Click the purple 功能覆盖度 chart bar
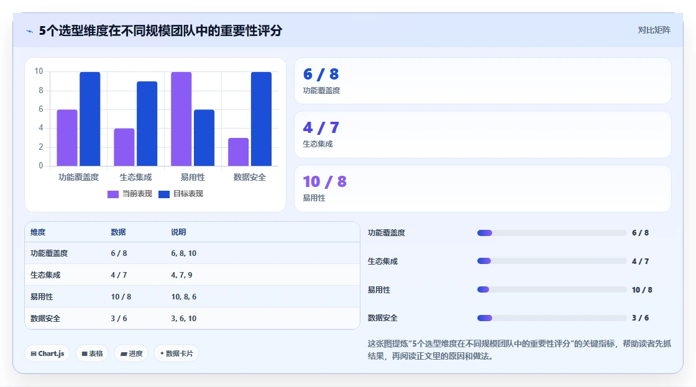Screen dimensions: 696x387 pos(67,137)
